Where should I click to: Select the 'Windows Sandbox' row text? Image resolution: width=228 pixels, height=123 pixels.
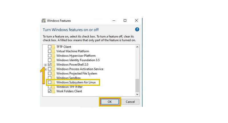68,78
